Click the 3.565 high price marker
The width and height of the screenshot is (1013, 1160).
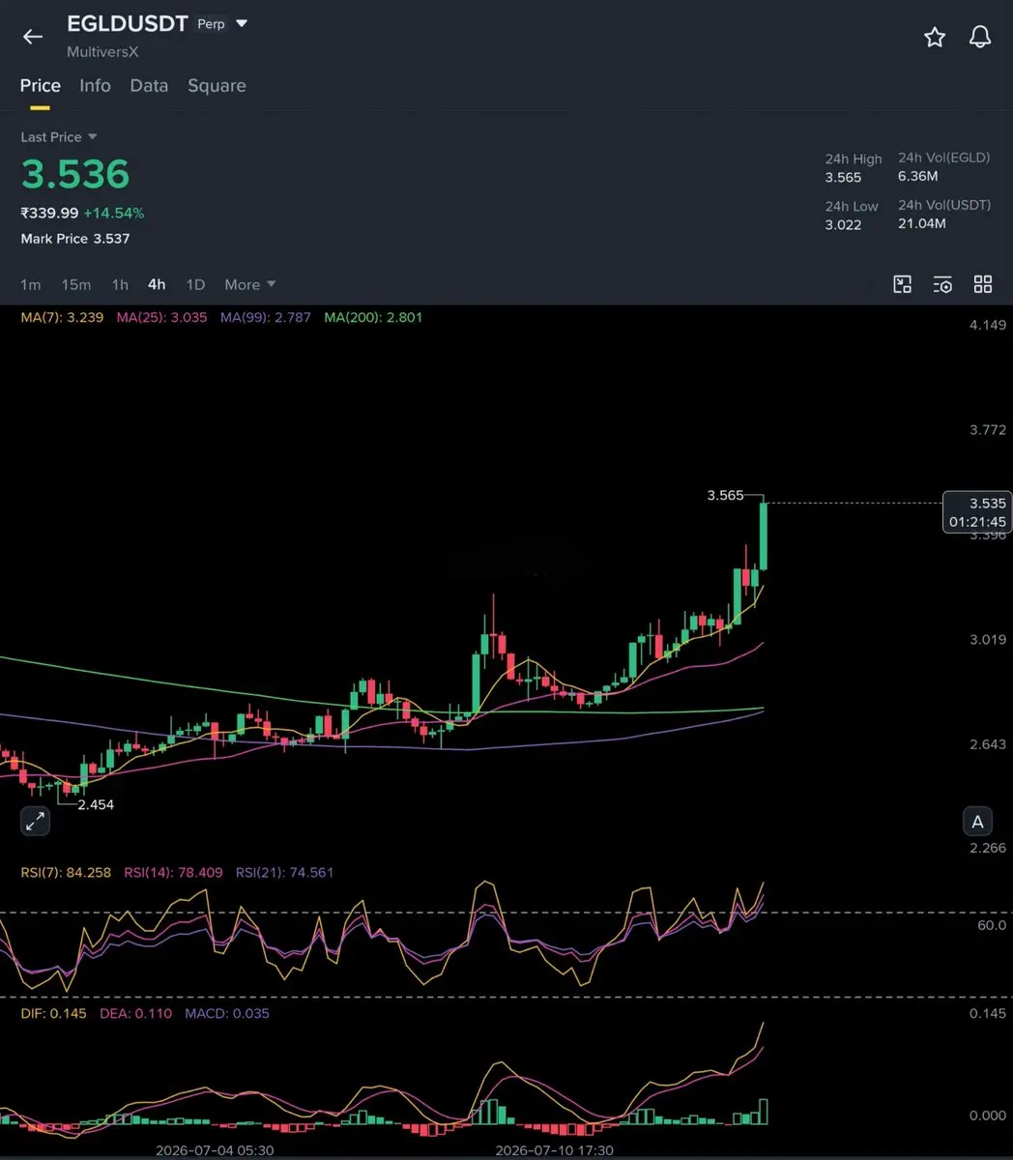pos(726,495)
